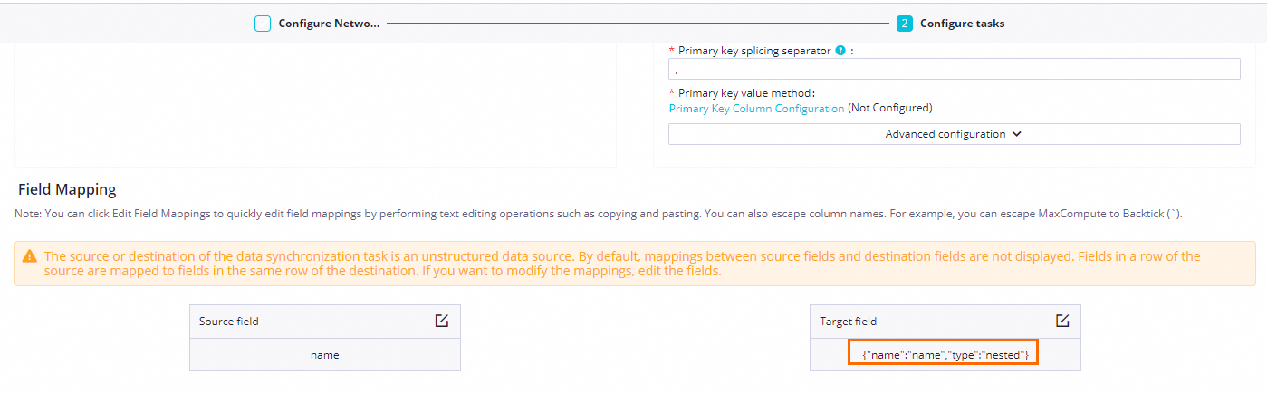Click the step 1 square indicator icon
The width and height of the screenshot is (1267, 394).
click(263, 24)
